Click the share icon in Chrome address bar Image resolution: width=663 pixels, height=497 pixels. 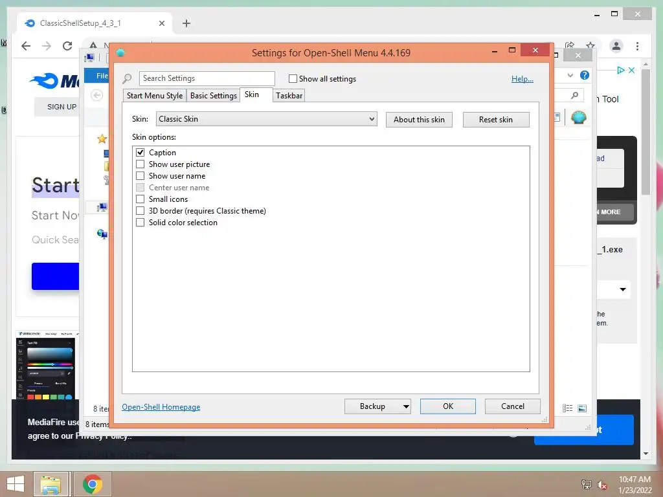(x=570, y=45)
